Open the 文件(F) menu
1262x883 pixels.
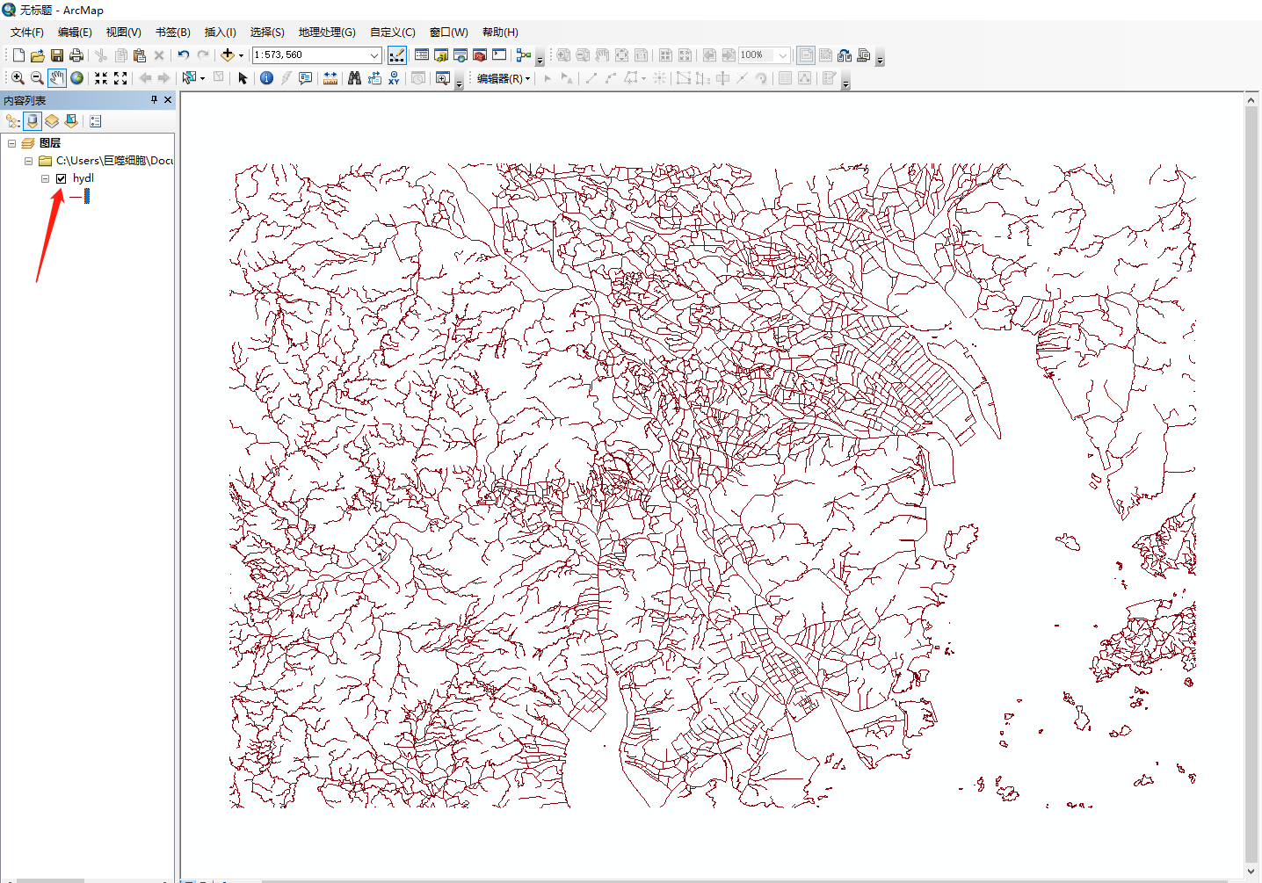26,32
